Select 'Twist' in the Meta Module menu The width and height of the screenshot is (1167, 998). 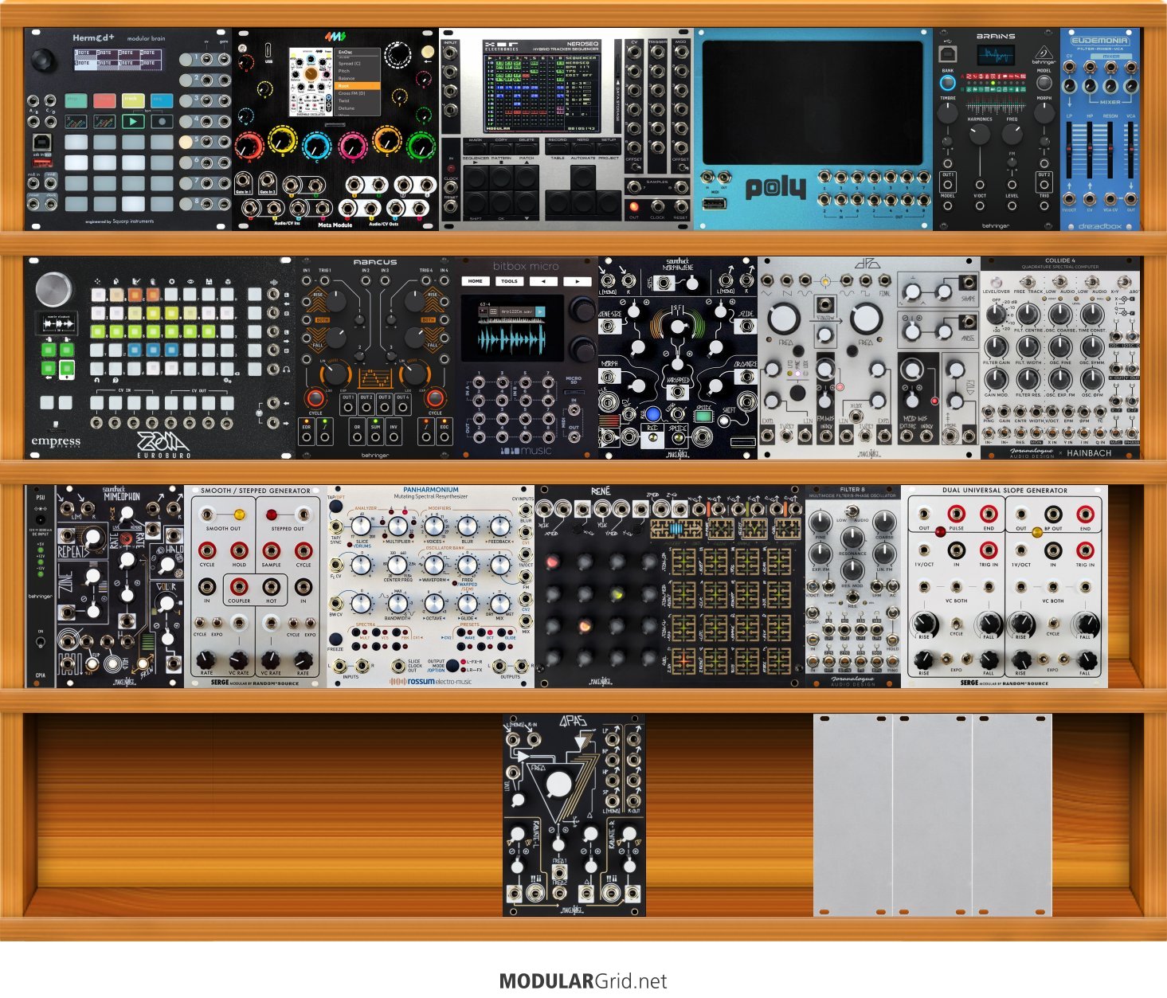pos(357,101)
